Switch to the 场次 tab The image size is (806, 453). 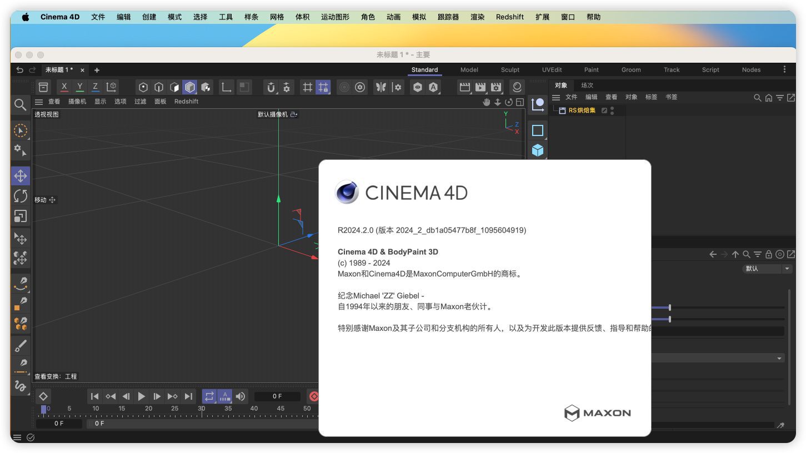[587, 85]
